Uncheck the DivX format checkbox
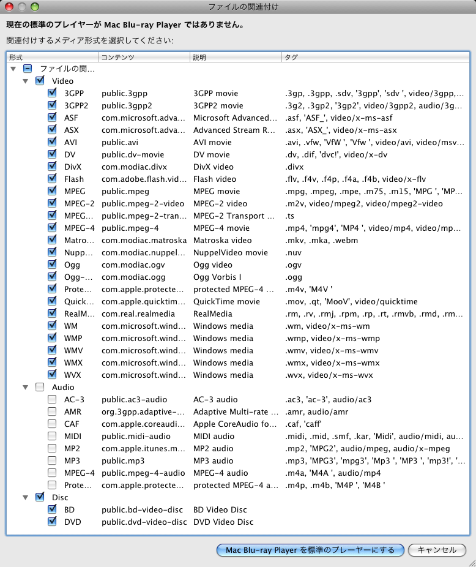The image size is (476, 567). [x=52, y=167]
